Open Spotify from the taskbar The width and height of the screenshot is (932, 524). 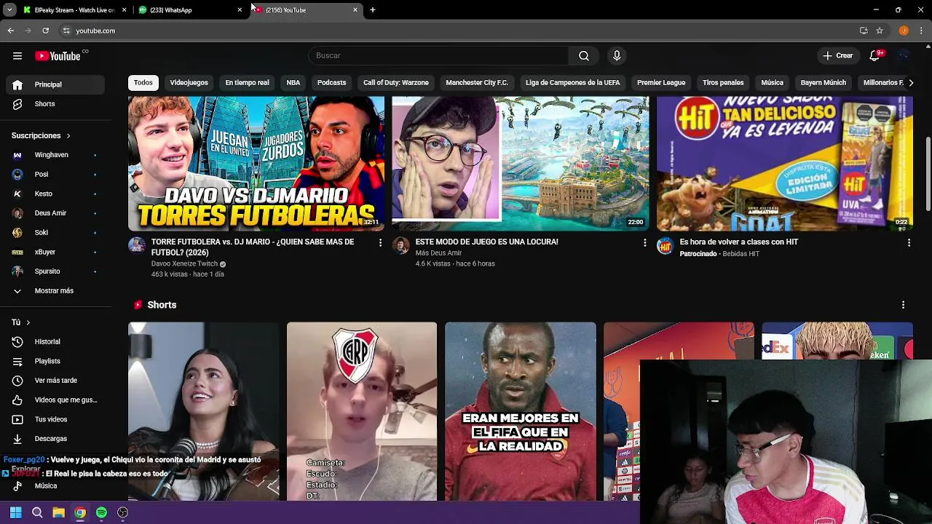101,512
